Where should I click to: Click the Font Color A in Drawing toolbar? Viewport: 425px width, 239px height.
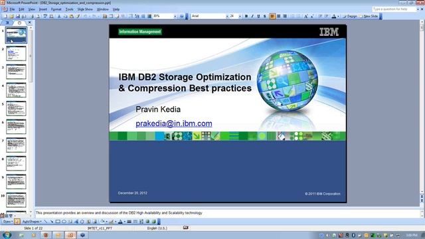[x=120, y=222]
